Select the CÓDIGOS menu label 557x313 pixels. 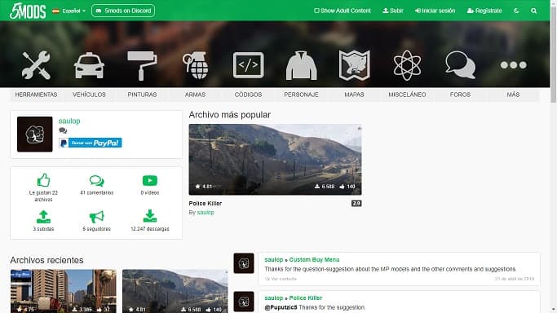pyautogui.click(x=248, y=95)
